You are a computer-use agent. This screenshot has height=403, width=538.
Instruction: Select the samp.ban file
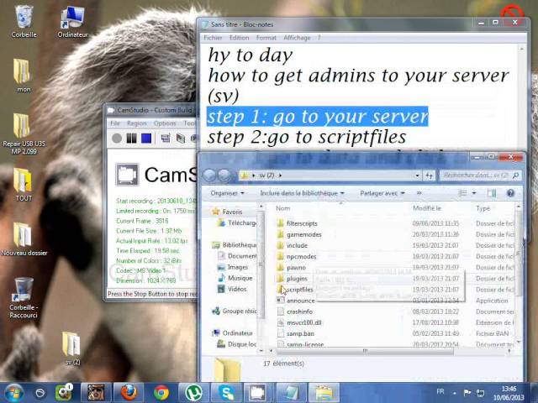pos(295,333)
